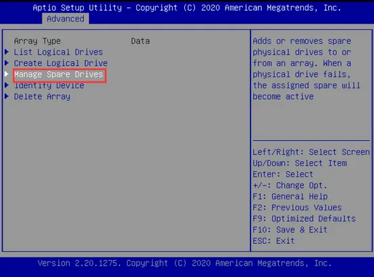Screen dimensions: 374x277
Task: Click '+/-: Change Opt.' hint
Action: 290,185
